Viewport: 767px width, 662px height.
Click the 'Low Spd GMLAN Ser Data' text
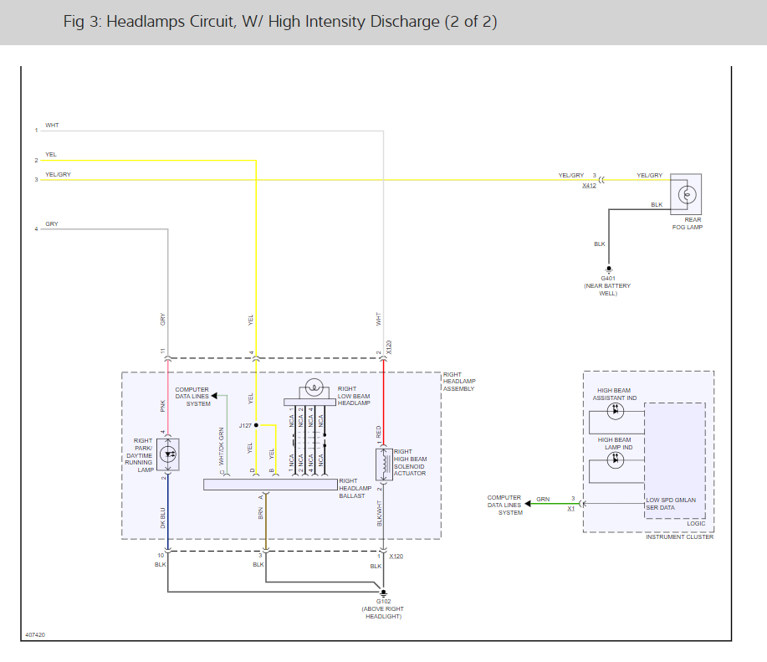(x=670, y=504)
